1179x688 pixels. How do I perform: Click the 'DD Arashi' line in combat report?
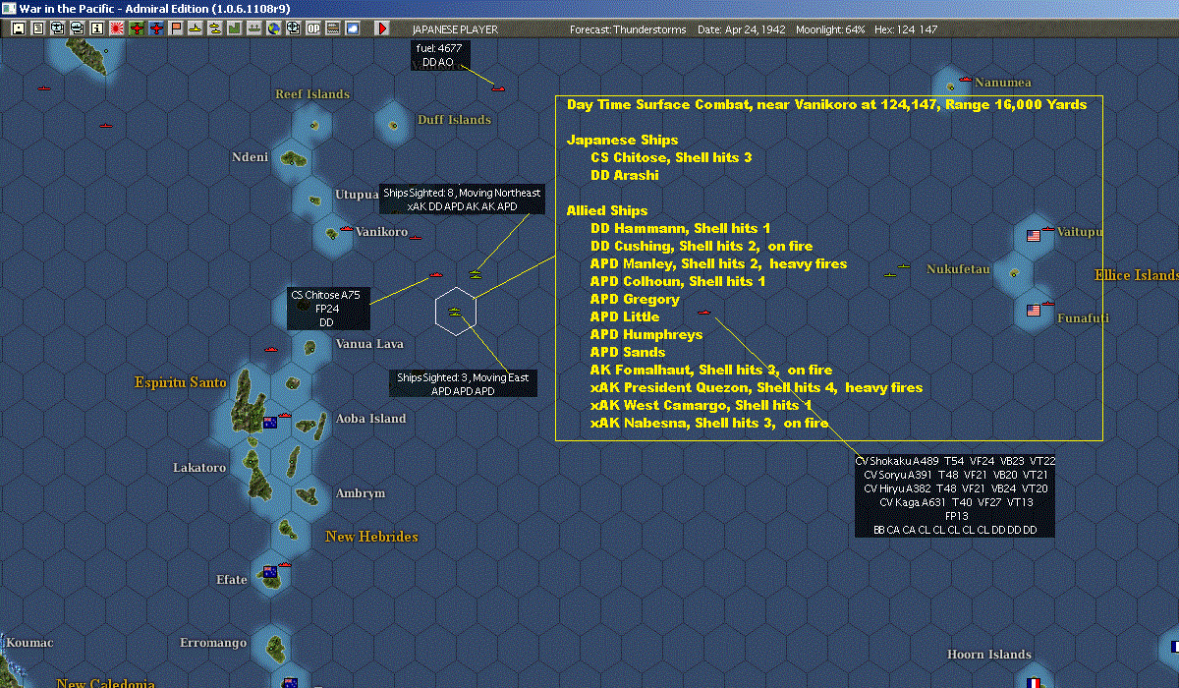(624, 175)
